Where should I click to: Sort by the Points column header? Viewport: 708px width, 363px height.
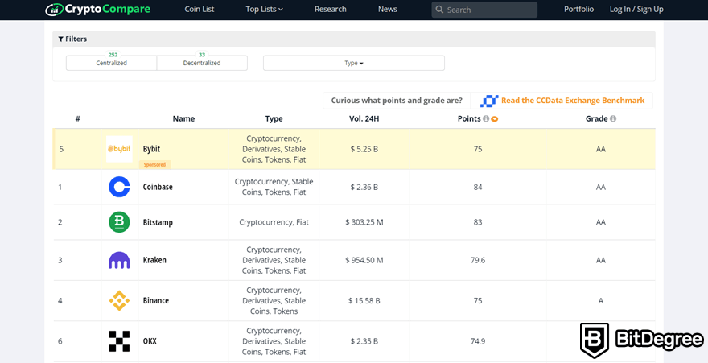[469, 119]
